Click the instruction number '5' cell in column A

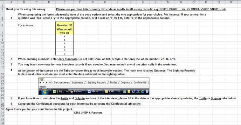[11, 98]
